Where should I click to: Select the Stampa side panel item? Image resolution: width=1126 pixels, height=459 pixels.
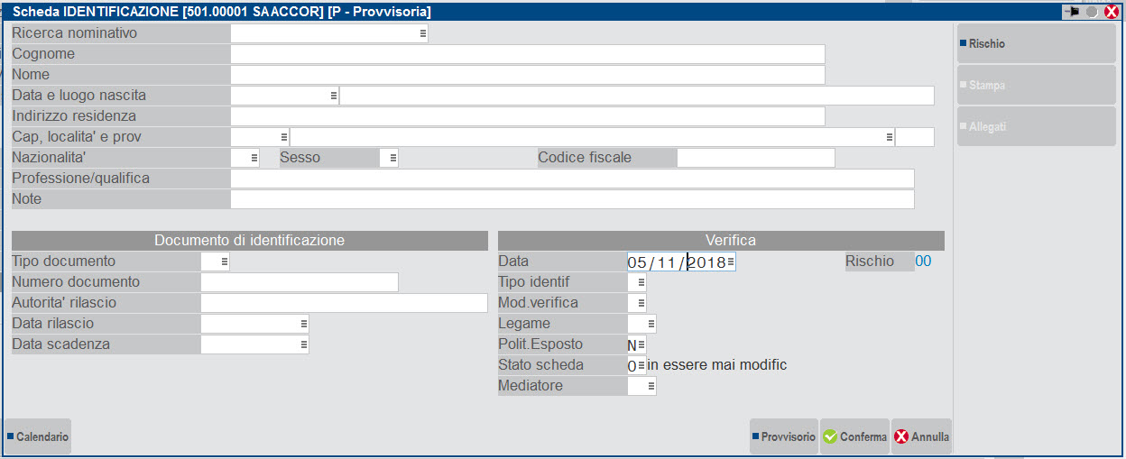1036,86
